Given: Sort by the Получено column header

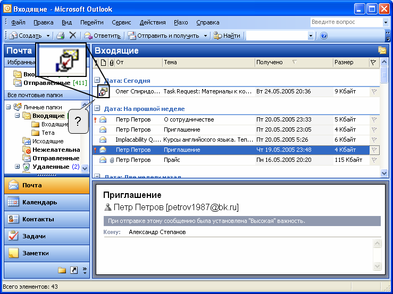Looking at the screenshot, I should (294, 63).
